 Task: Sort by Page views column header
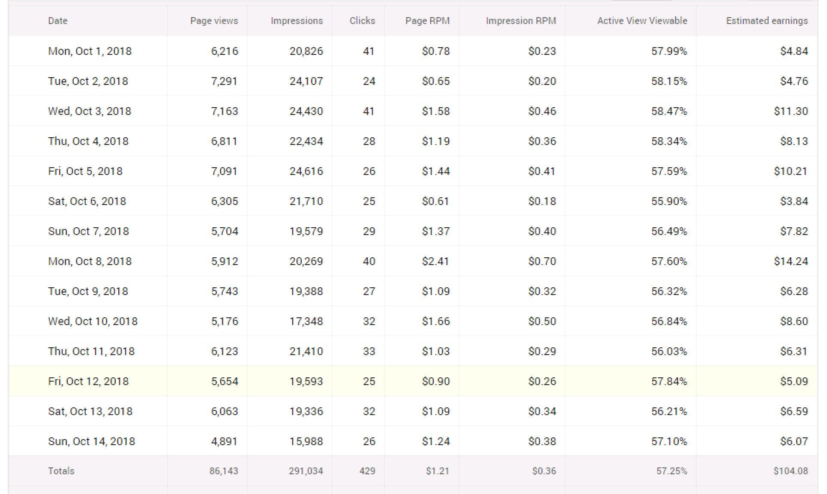tap(214, 21)
